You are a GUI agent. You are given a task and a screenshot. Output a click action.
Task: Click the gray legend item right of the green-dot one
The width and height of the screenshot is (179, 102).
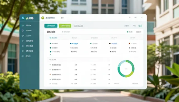coord(139,32)
